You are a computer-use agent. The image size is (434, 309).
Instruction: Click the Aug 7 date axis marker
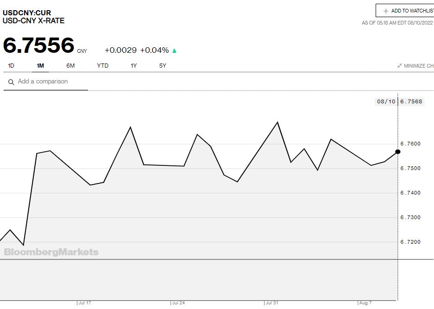point(365,303)
